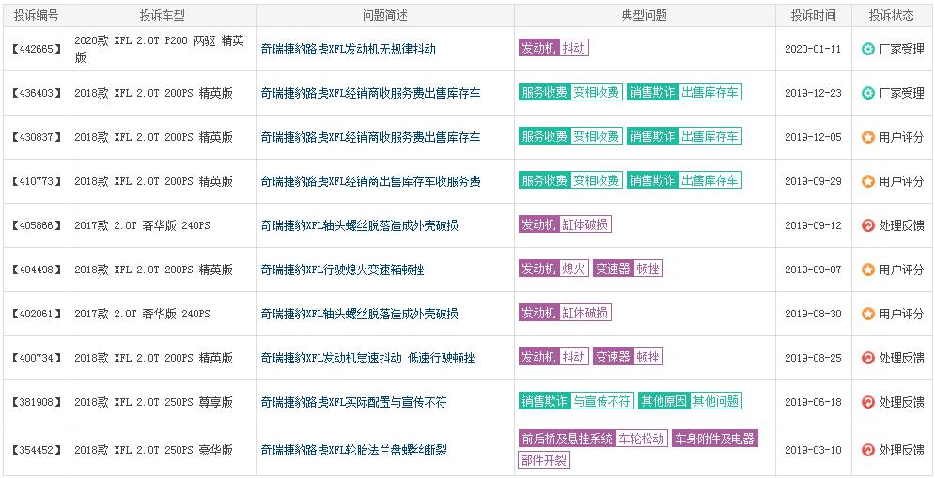This screenshot has height=478, width=935.
Task: Click the 用户评分 icon in row 404498
Action: 868,270
